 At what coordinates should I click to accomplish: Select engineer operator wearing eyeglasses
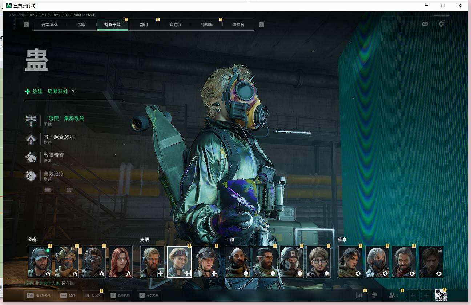pyautogui.click(x=318, y=262)
